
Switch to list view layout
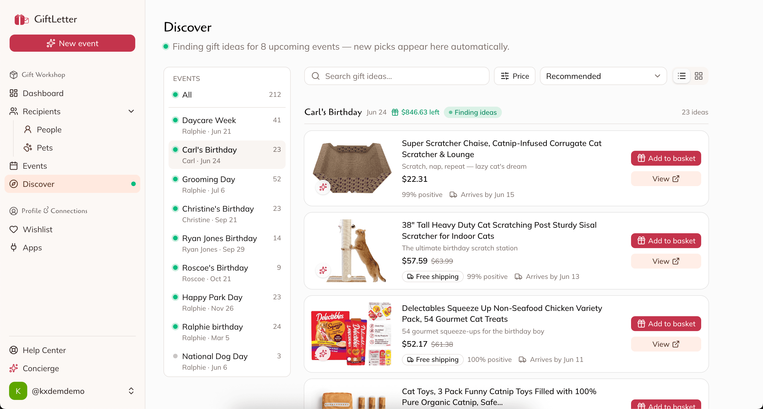(x=682, y=76)
